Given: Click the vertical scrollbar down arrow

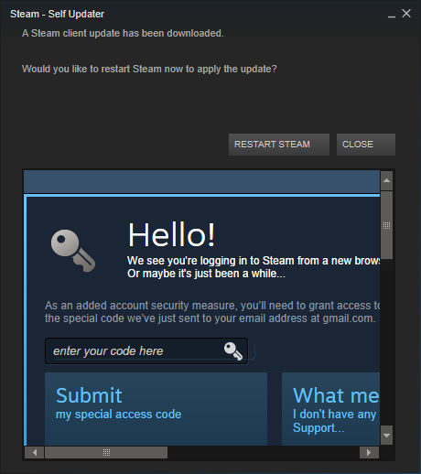Looking at the screenshot, I should (x=386, y=436).
